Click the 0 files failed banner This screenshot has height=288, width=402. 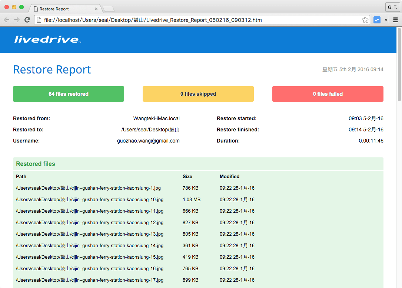328,94
